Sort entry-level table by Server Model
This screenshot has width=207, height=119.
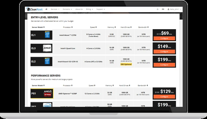tap(38, 27)
